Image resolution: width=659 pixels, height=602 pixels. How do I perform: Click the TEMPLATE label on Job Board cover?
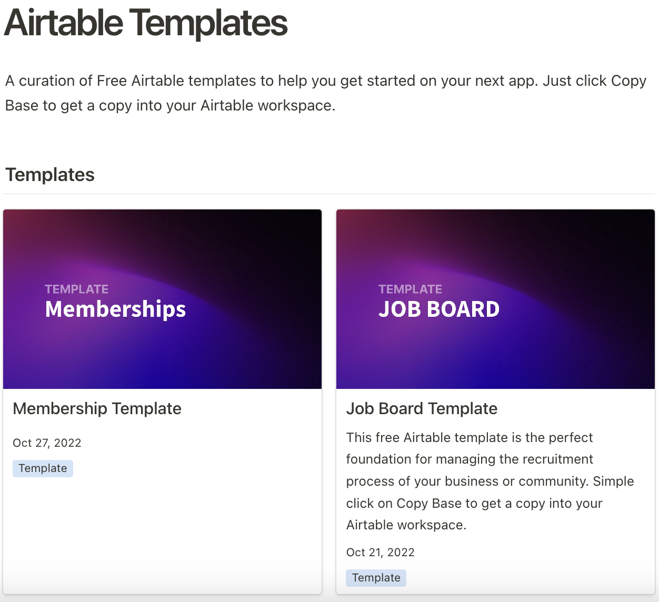[410, 289]
